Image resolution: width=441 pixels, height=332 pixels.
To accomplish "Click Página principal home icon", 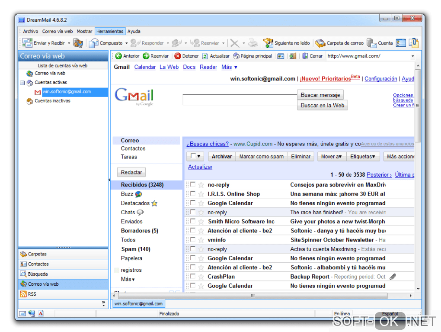I will [x=236, y=56].
